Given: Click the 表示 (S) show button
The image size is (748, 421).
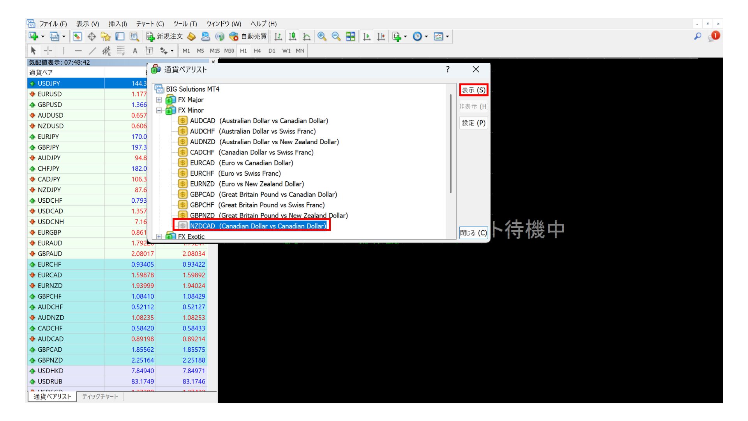Looking at the screenshot, I should 473,90.
